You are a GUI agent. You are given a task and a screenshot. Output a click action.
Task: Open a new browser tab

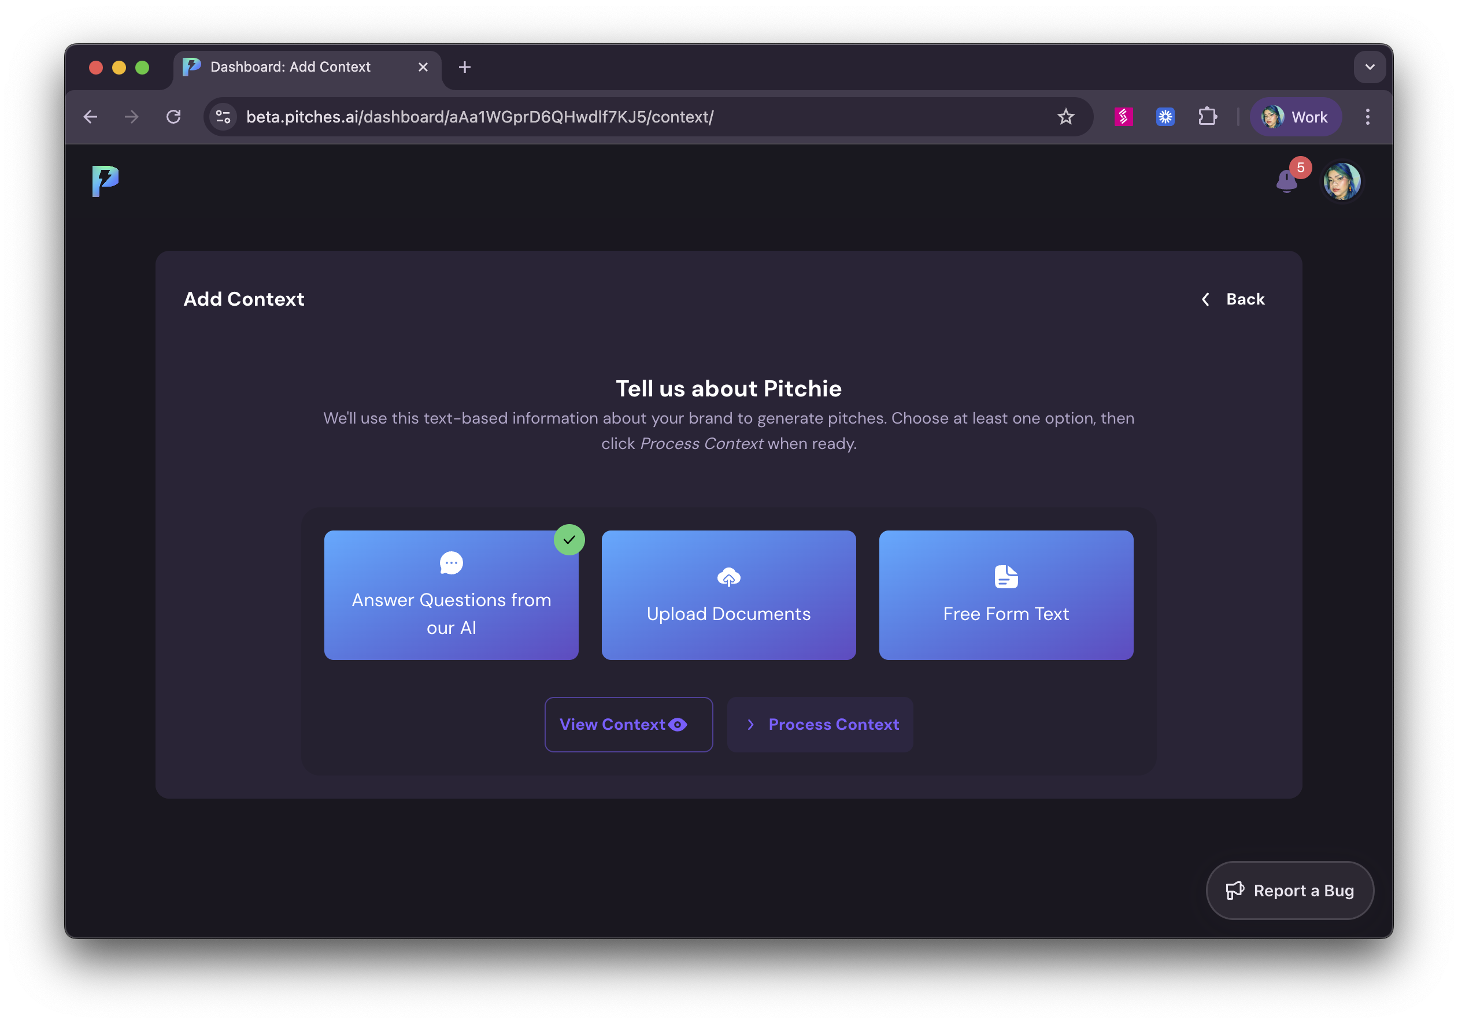pyautogui.click(x=465, y=67)
